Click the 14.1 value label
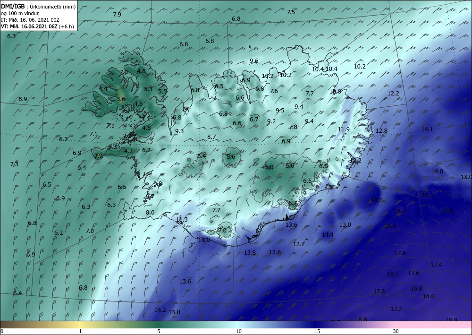Viewport: 472px width, 335px height. coord(427,129)
